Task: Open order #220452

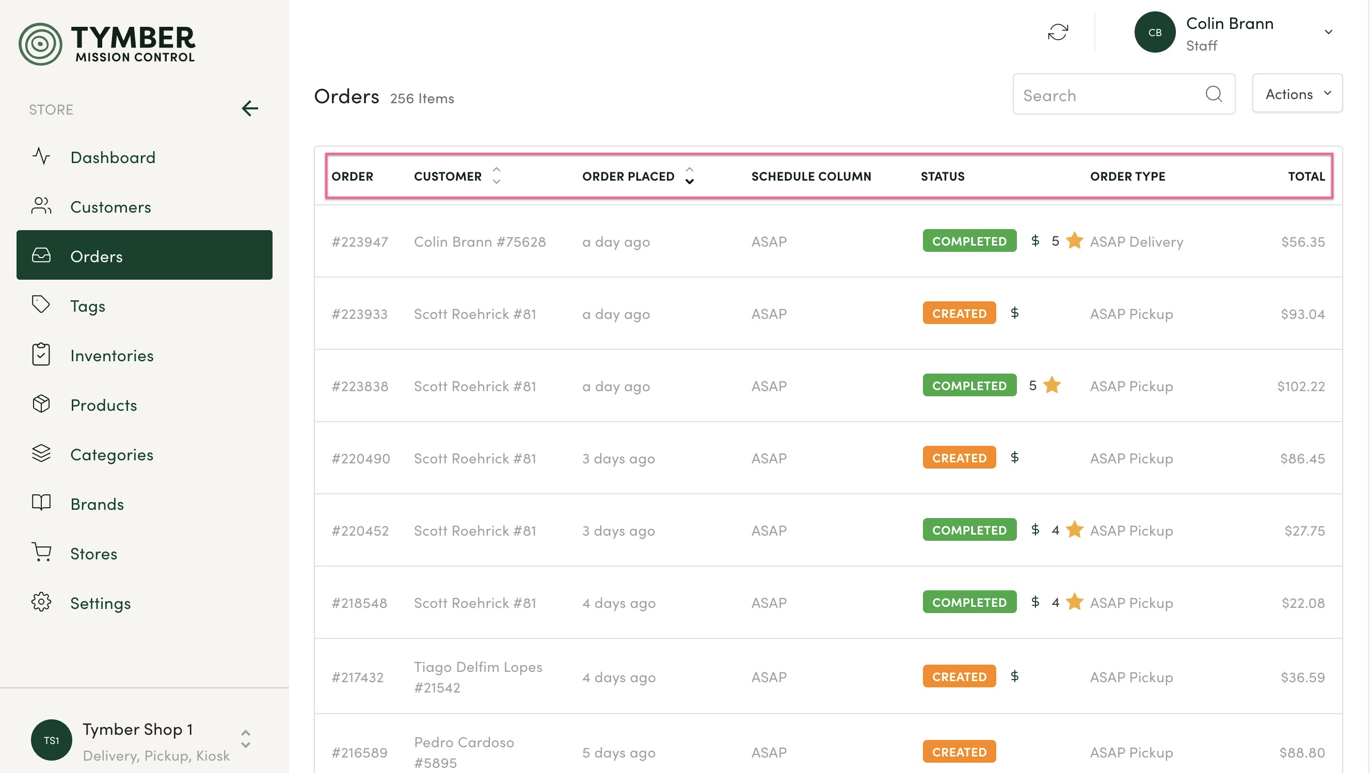Action: click(x=360, y=530)
